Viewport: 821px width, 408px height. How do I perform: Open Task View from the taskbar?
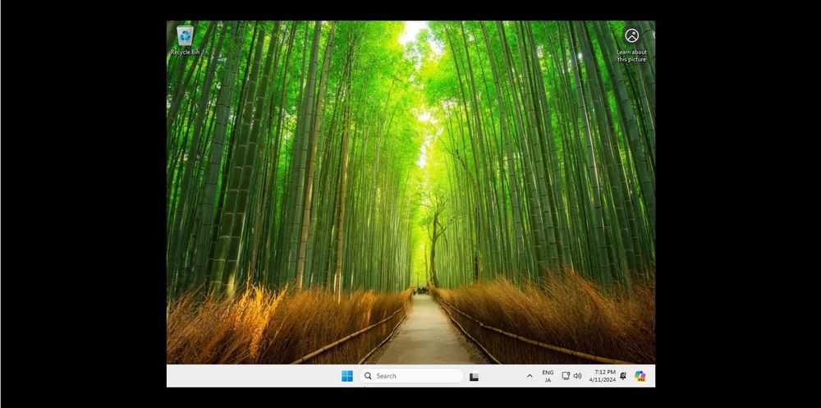pos(474,377)
